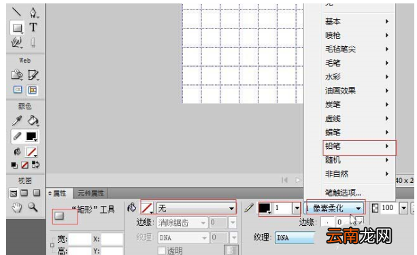Viewport: 417px width, 255px height.
Task: Switch to Full screen mode
Action: pyautogui.click(x=37, y=192)
